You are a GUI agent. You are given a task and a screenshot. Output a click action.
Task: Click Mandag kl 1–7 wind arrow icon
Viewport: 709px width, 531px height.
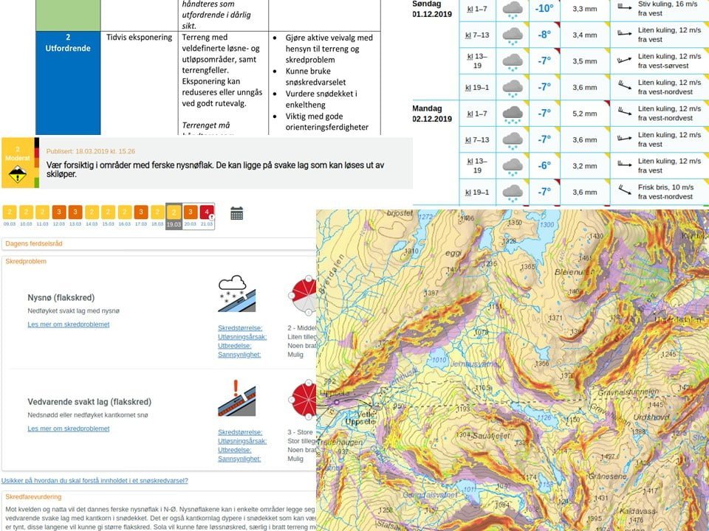pyautogui.click(x=625, y=111)
